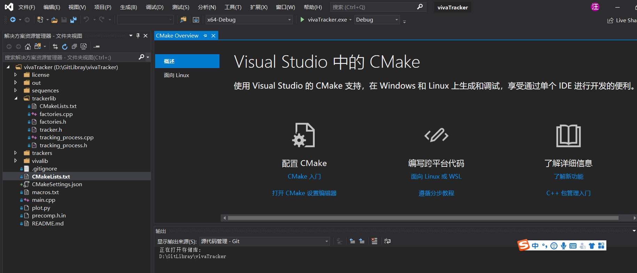Open 面向 Linux 或 WSL link
The height and width of the screenshot is (273, 637).
436,176
